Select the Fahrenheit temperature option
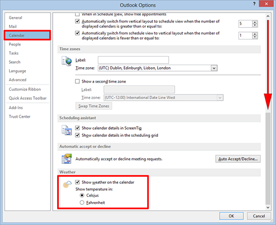This screenshot has height=225, width=276. tap(82, 202)
